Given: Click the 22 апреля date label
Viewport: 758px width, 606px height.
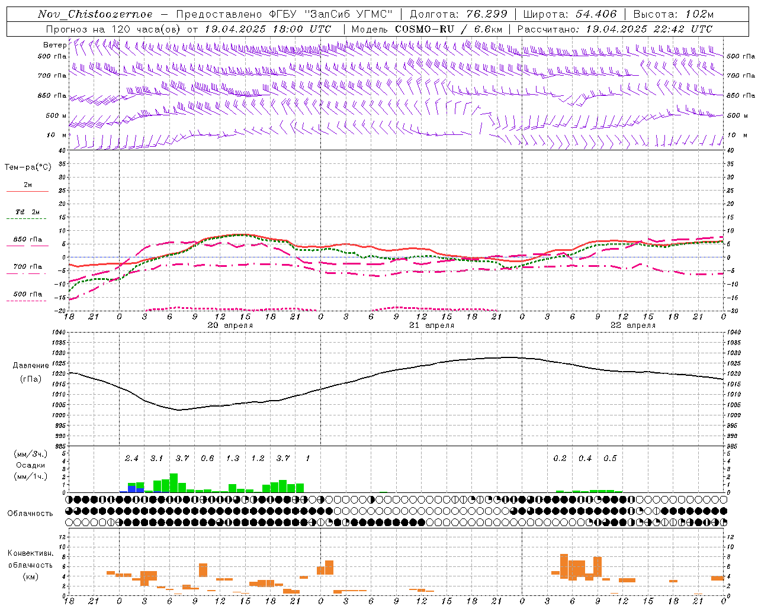Looking at the screenshot, I should coord(633,325).
